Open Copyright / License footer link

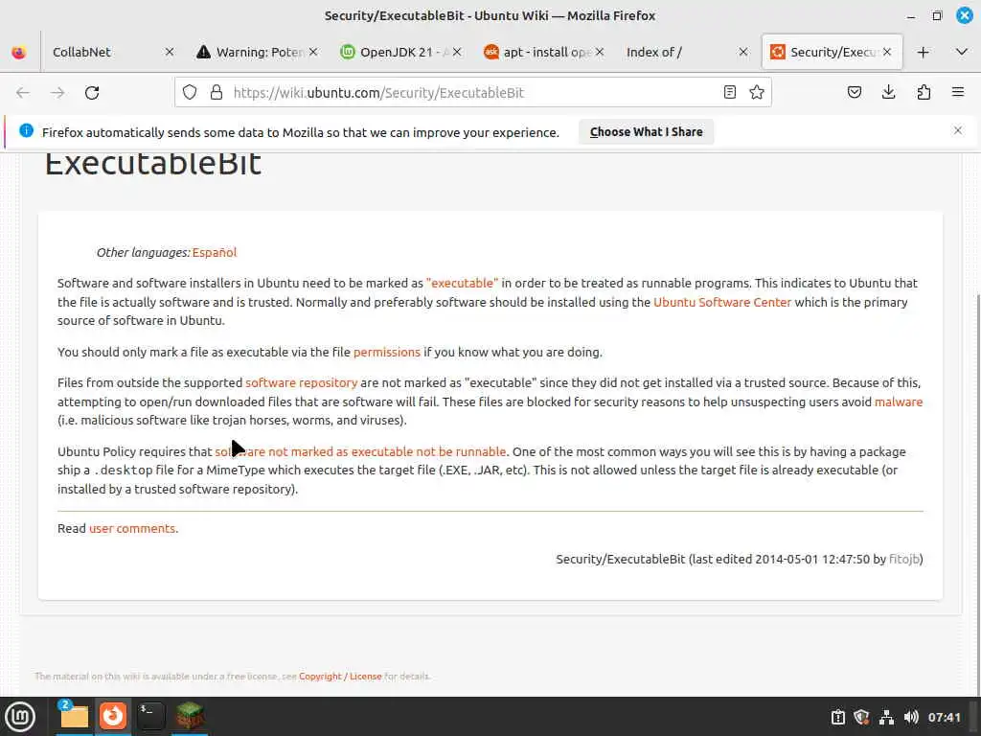pyautogui.click(x=340, y=676)
